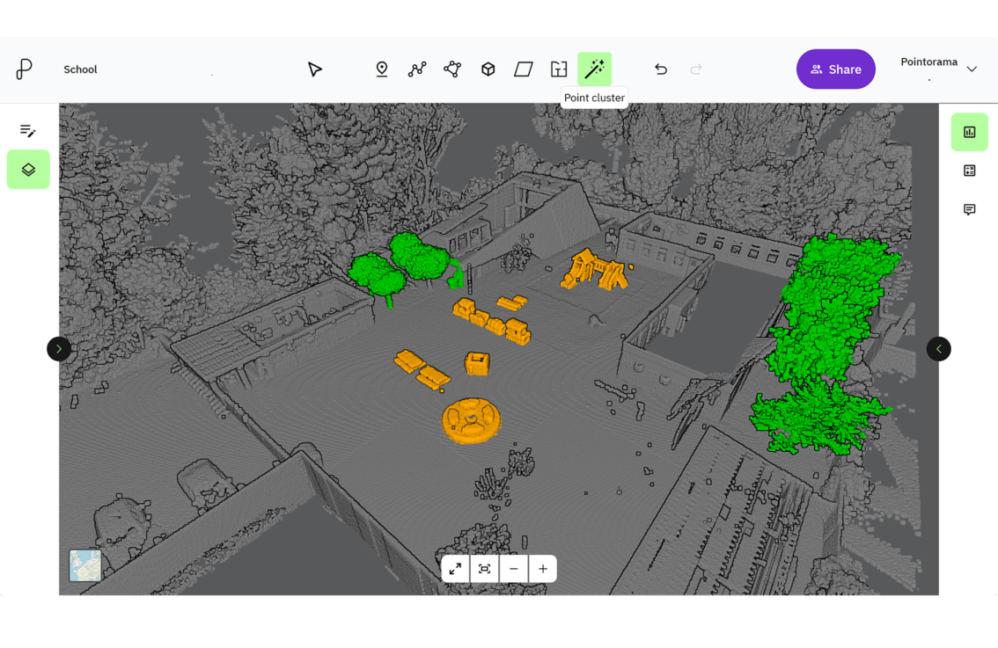Choose the polyline measurement tool
Image resolution: width=998 pixels, height=648 pixels.
point(417,69)
